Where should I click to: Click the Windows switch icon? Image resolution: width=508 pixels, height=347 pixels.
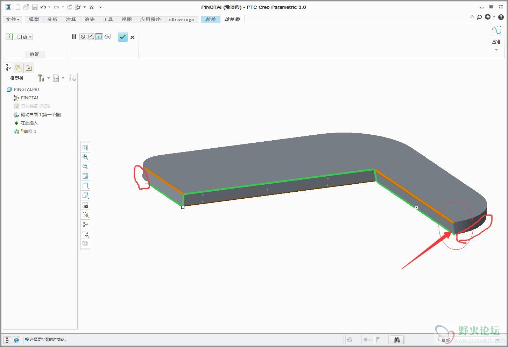coord(78,7)
